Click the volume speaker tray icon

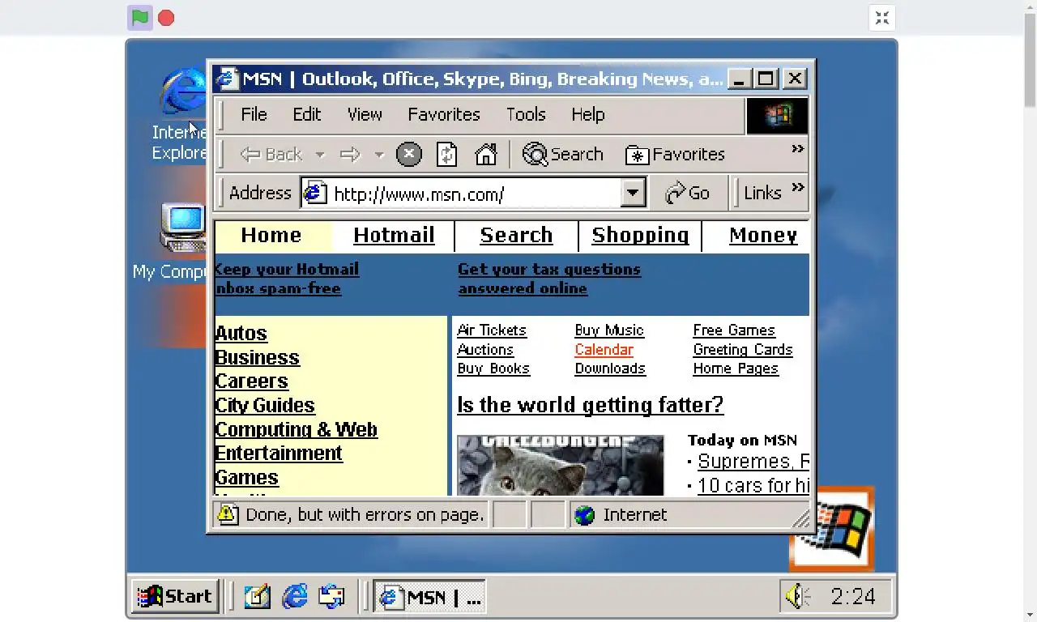[797, 597]
